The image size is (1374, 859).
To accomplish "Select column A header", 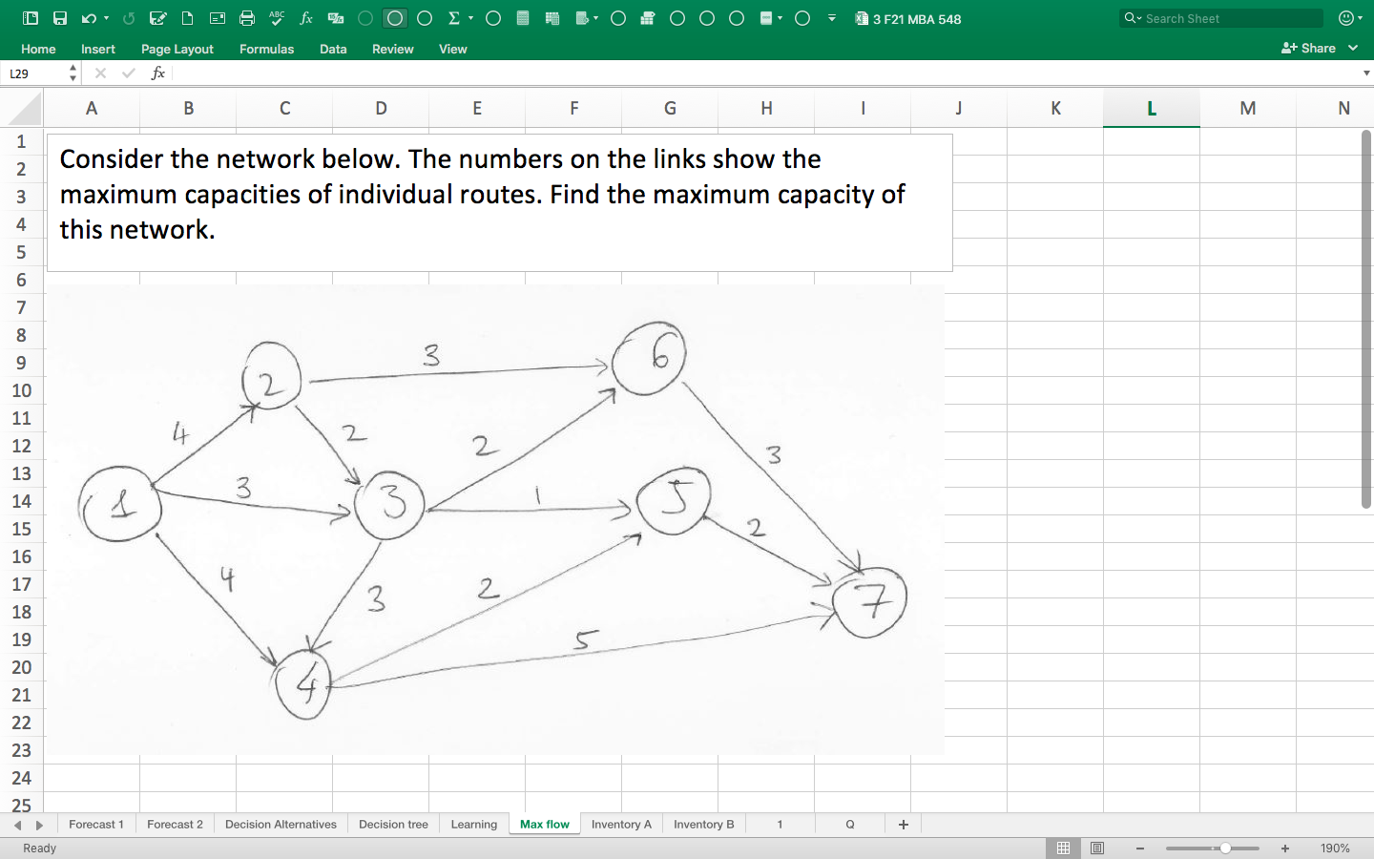I will click(x=92, y=109).
